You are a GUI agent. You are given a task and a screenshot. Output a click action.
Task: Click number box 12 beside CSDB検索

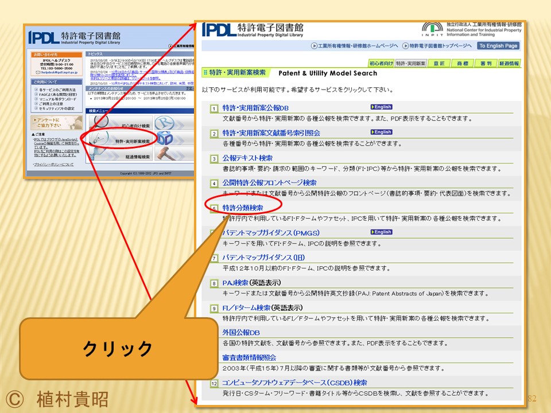pyautogui.click(x=214, y=384)
